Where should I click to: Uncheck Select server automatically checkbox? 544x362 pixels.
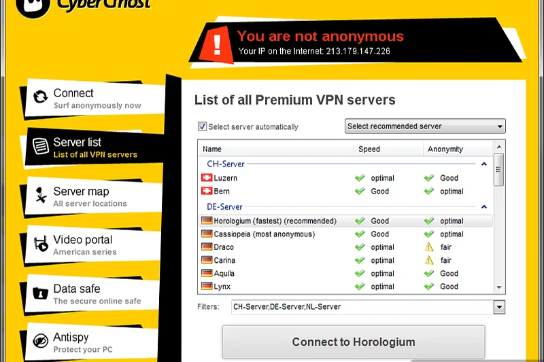tap(202, 126)
